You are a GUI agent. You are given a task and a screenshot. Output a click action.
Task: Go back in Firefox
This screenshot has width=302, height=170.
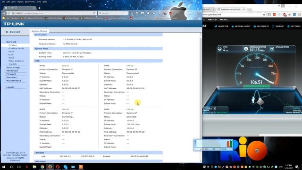[4, 13]
